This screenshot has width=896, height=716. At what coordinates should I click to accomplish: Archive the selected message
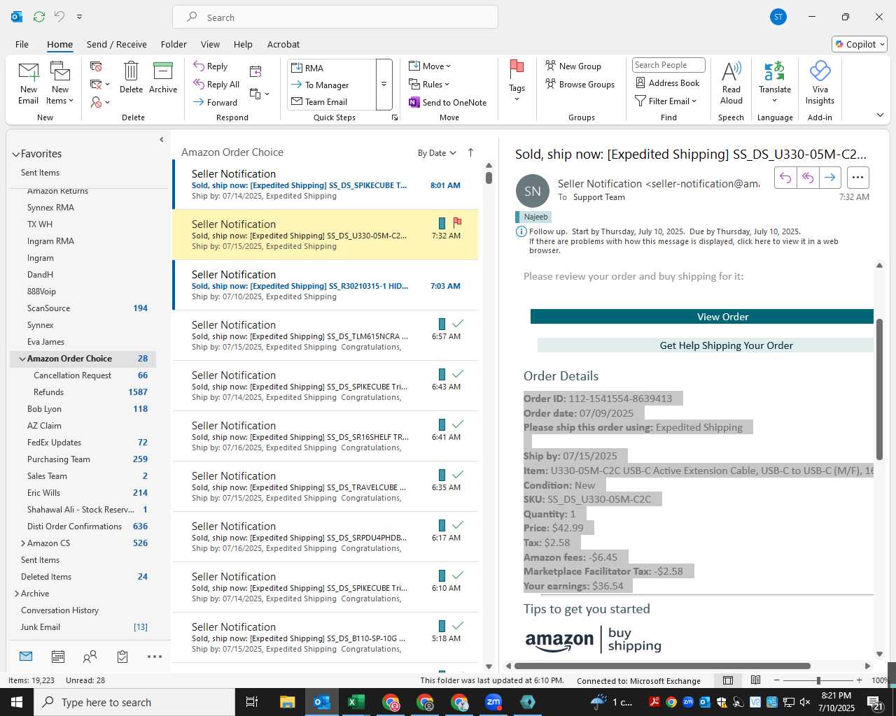(x=163, y=78)
